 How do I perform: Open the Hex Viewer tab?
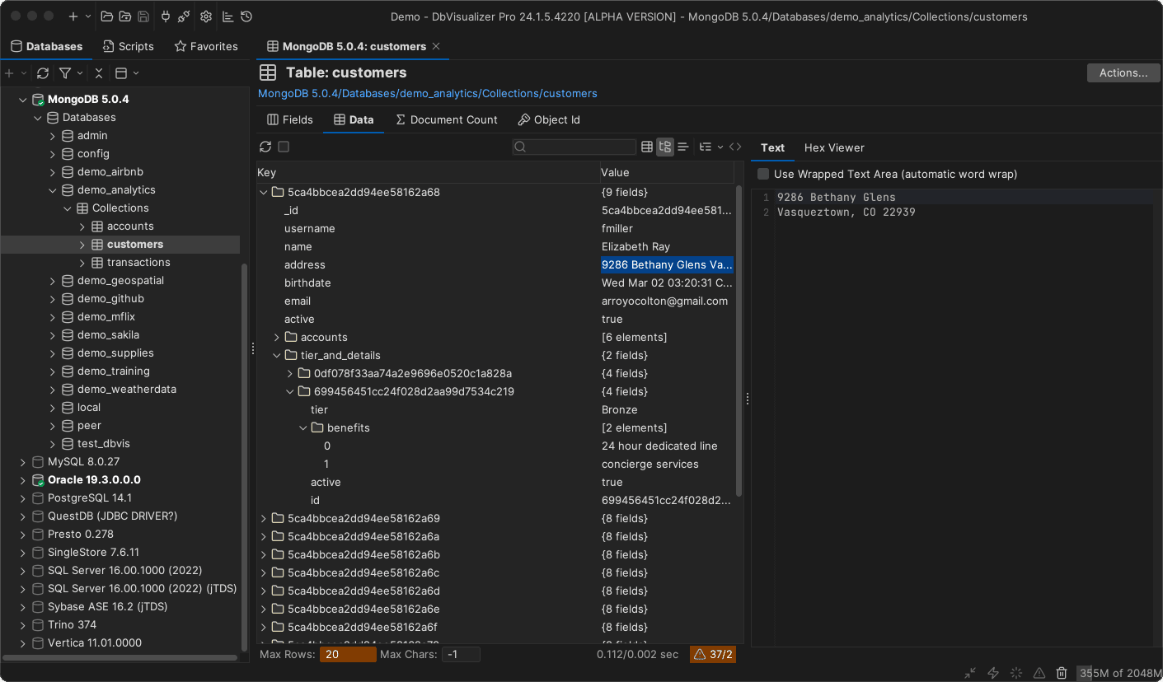pos(833,147)
